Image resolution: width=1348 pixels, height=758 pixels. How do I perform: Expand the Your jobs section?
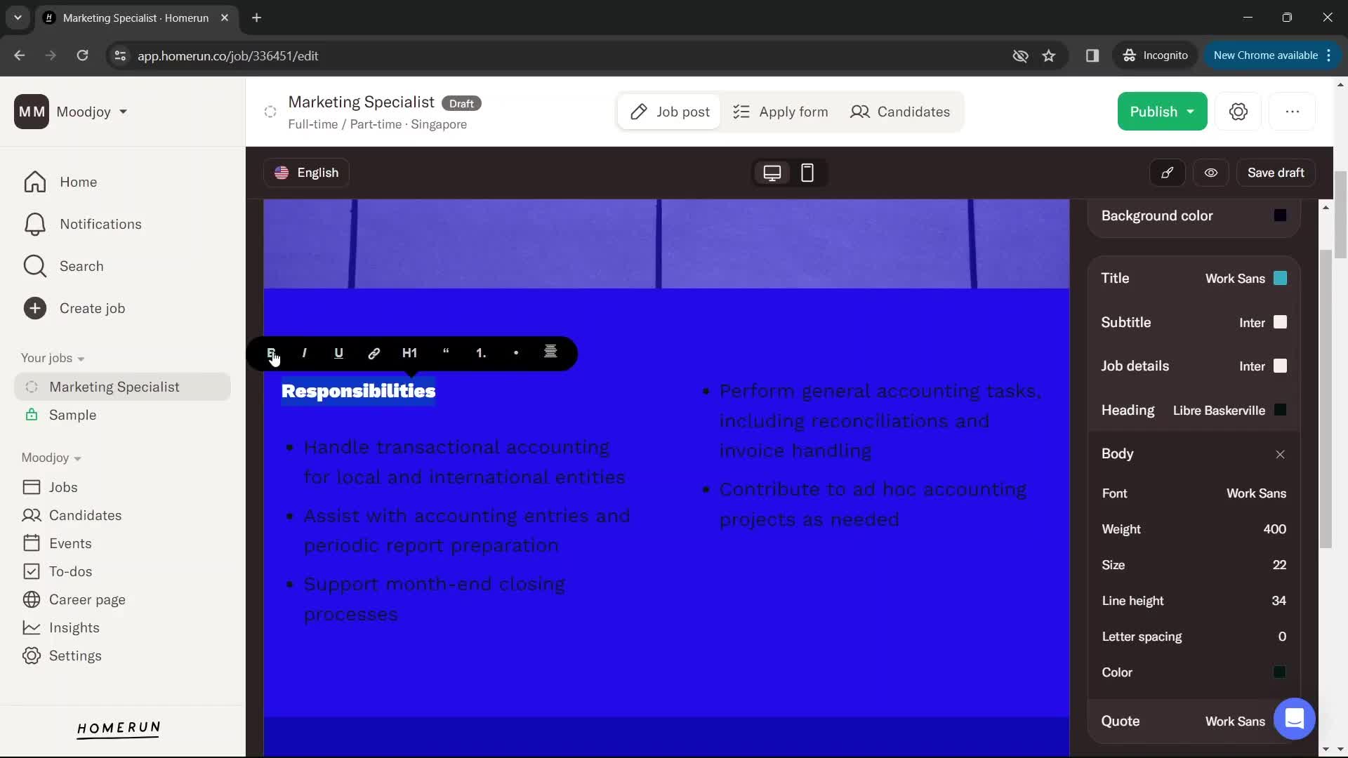click(81, 357)
